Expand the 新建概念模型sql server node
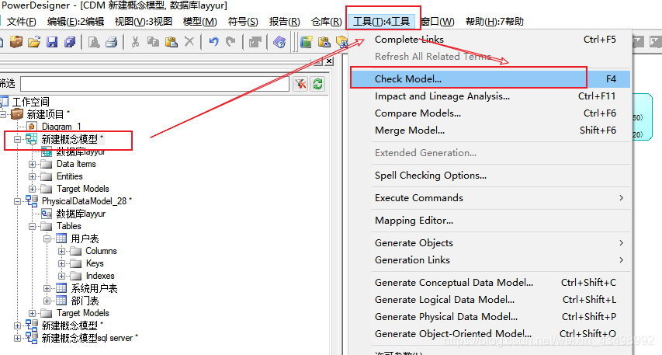The width and height of the screenshot is (662, 355). click(17, 338)
